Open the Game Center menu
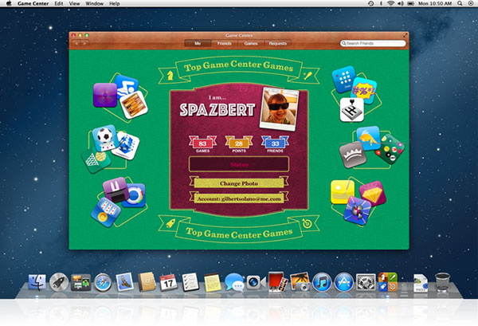Viewport: 478px width, 326px height. coord(33,3)
